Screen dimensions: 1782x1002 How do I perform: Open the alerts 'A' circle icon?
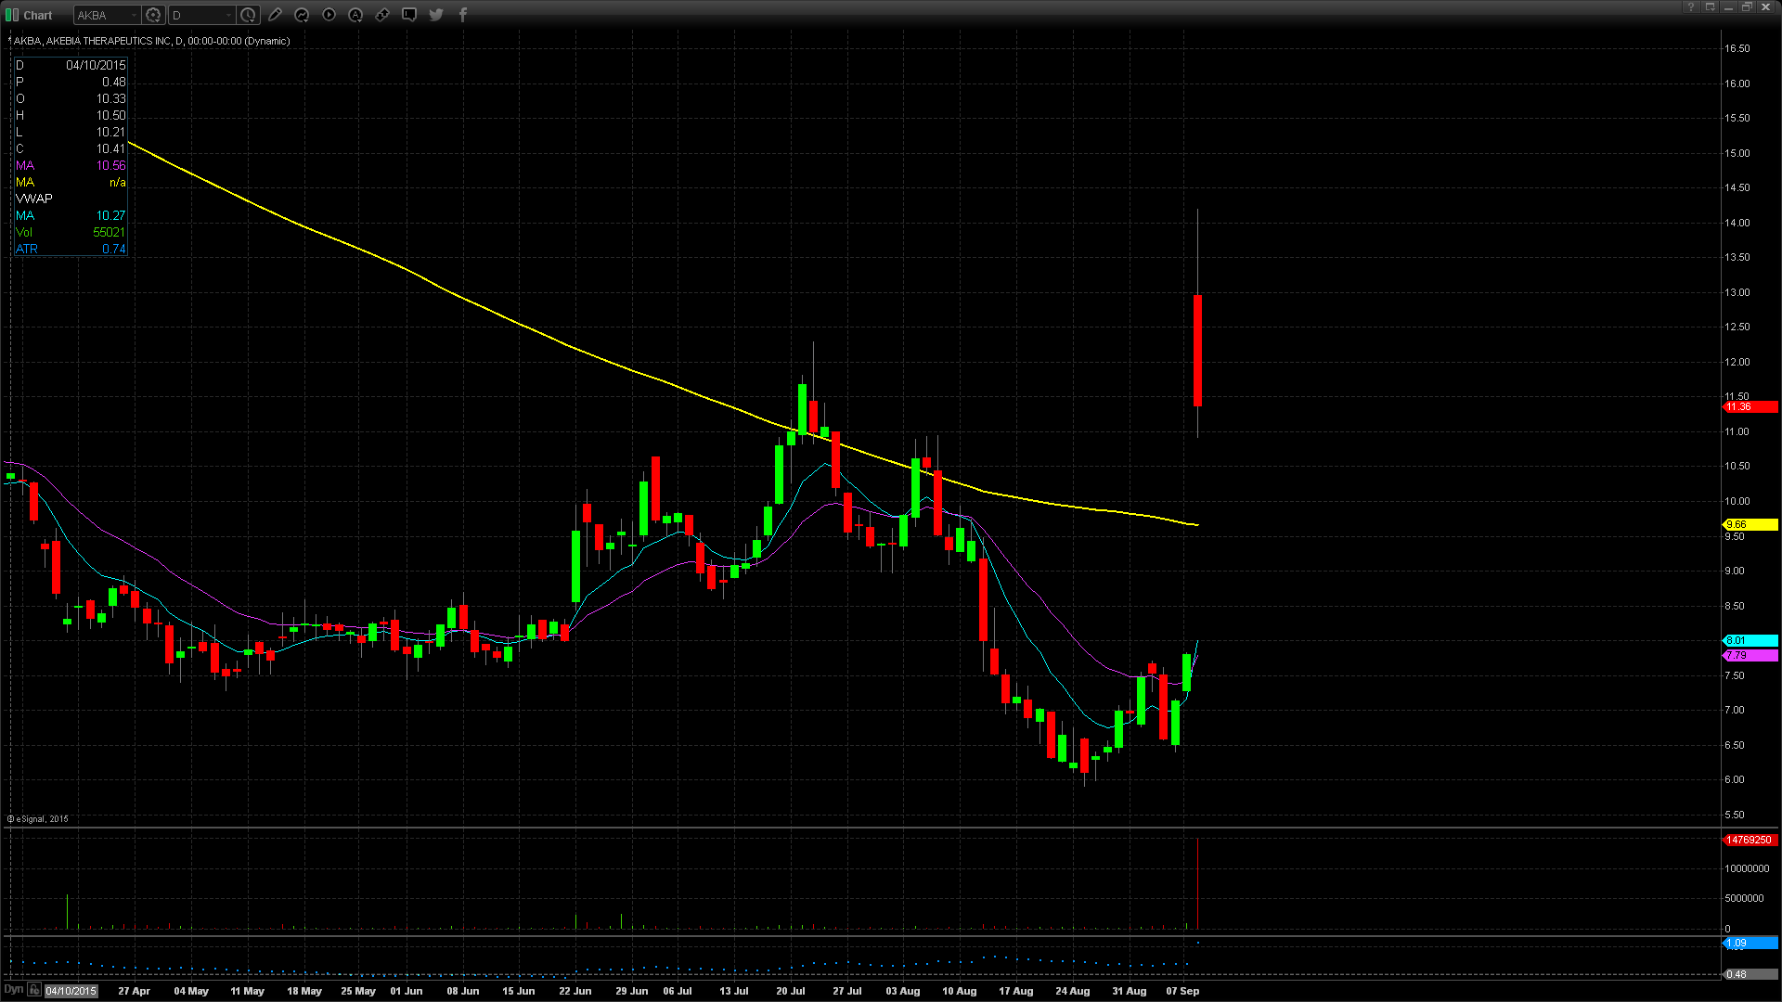(355, 15)
